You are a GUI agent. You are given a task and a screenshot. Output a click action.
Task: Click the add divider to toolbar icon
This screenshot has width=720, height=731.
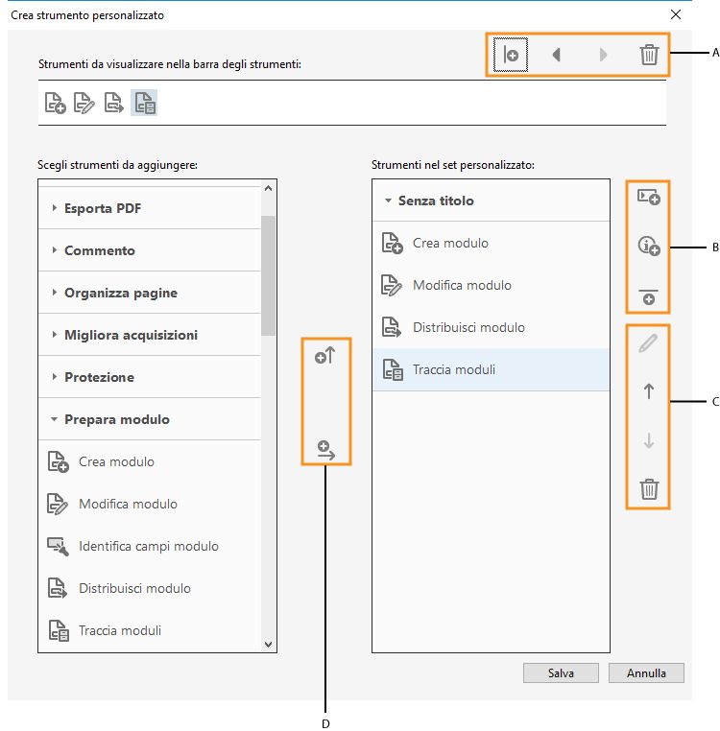pos(511,55)
